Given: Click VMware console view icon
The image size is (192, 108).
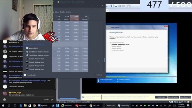Looking at the screenshot, I should coord(129,6).
